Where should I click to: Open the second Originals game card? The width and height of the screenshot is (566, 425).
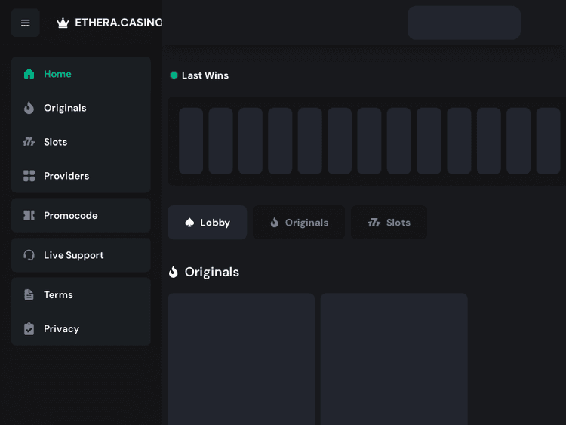point(394,359)
